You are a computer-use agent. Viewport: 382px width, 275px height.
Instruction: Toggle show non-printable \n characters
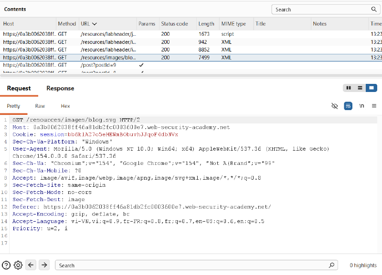coord(361,106)
